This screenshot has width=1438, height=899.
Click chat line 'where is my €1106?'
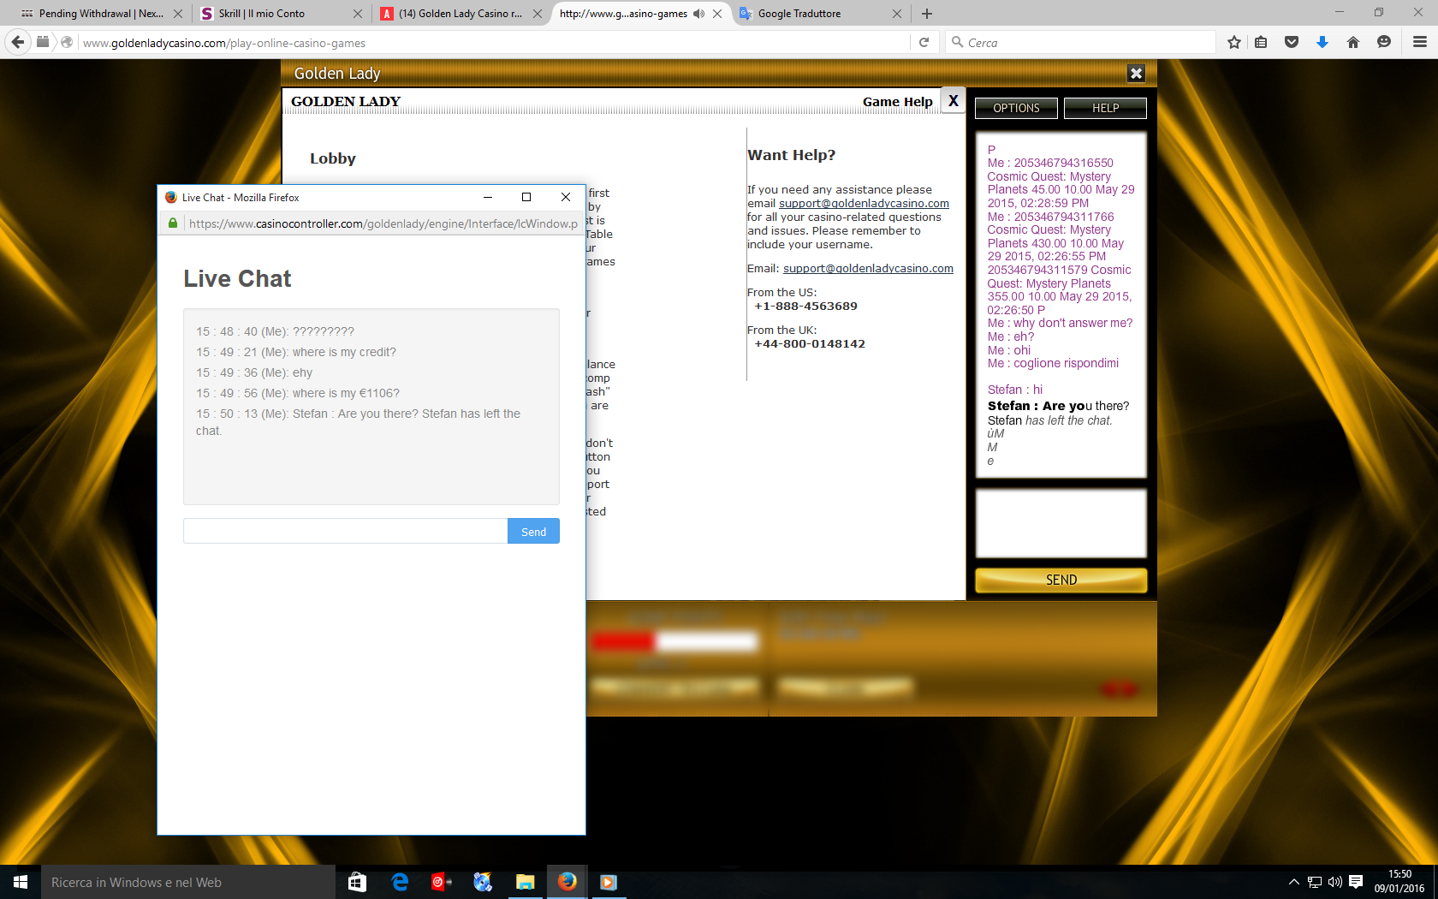click(298, 393)
